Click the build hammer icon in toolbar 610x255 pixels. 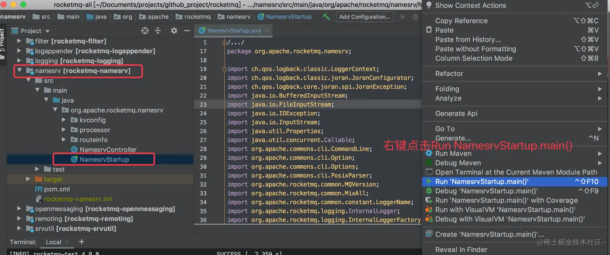[x=326, y=16]
